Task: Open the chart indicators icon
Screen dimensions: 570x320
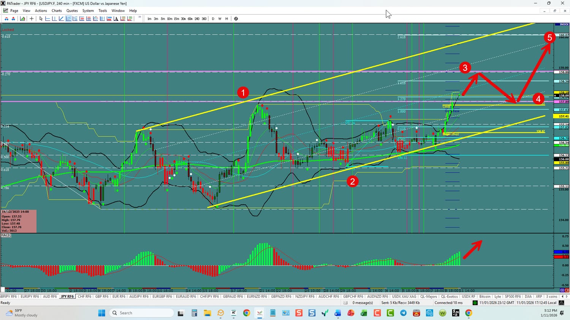Action: [23, 19]
